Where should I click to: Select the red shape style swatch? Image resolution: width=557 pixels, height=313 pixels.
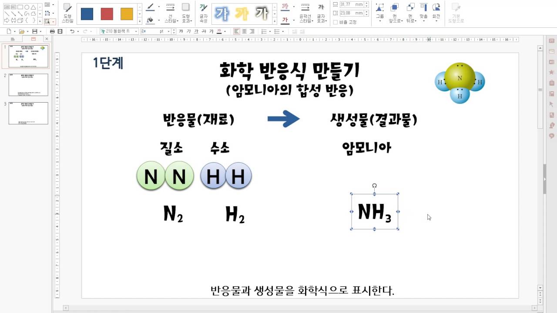point(107,14)
